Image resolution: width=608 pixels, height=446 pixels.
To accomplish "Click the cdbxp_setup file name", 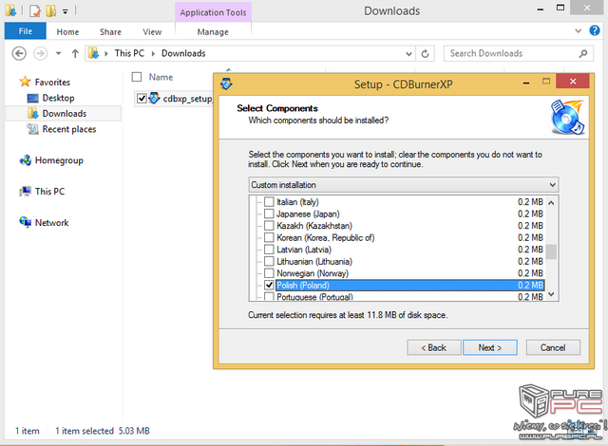I will click(x=188, y=99).
